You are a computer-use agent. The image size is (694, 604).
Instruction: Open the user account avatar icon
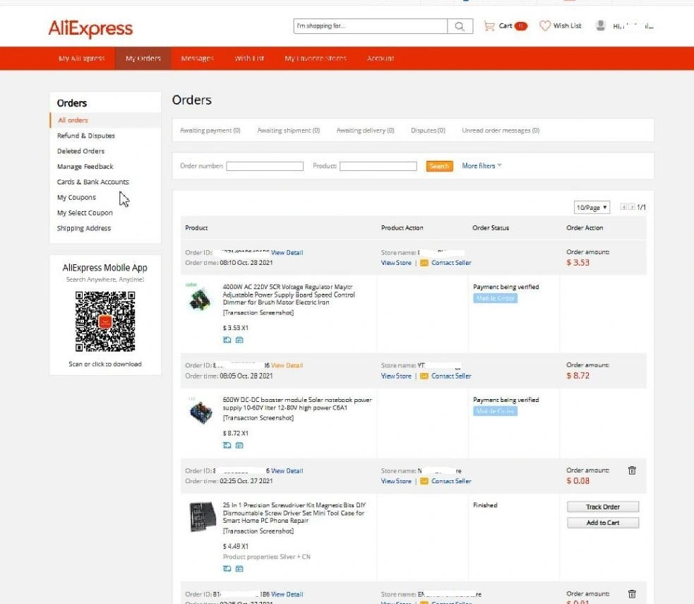click(600, 25)
